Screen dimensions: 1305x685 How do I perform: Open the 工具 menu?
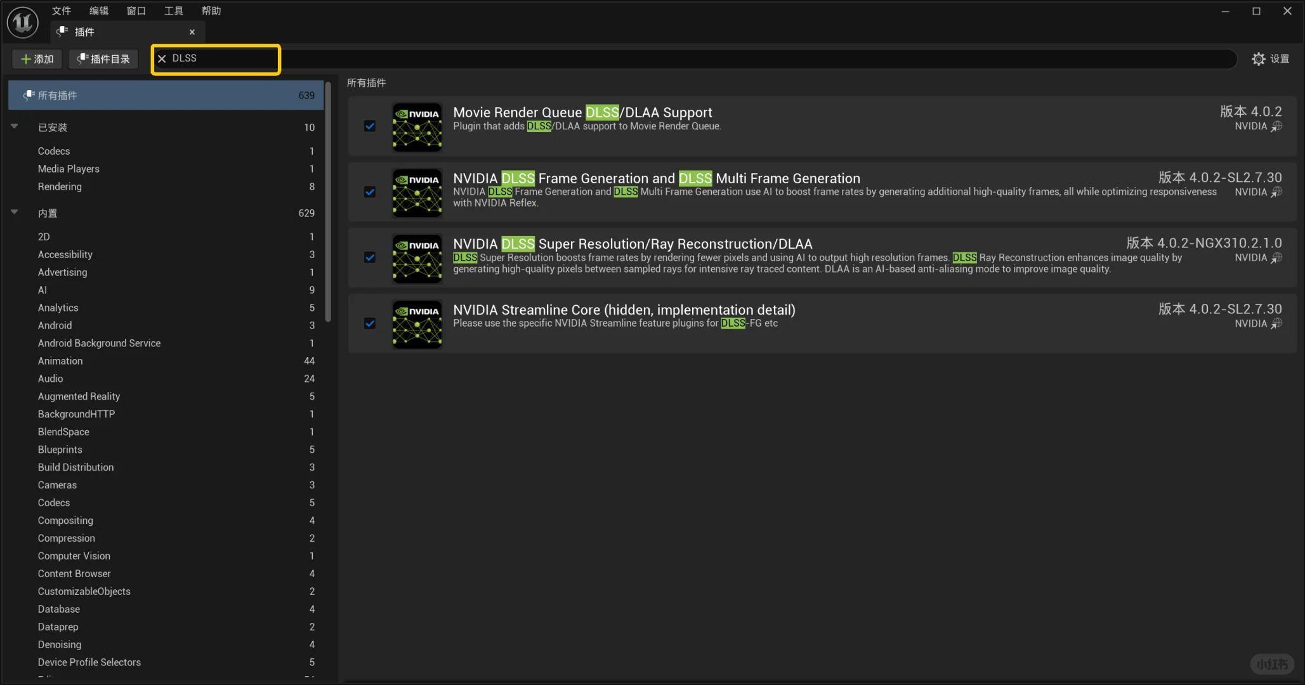[x=173, y=11]
